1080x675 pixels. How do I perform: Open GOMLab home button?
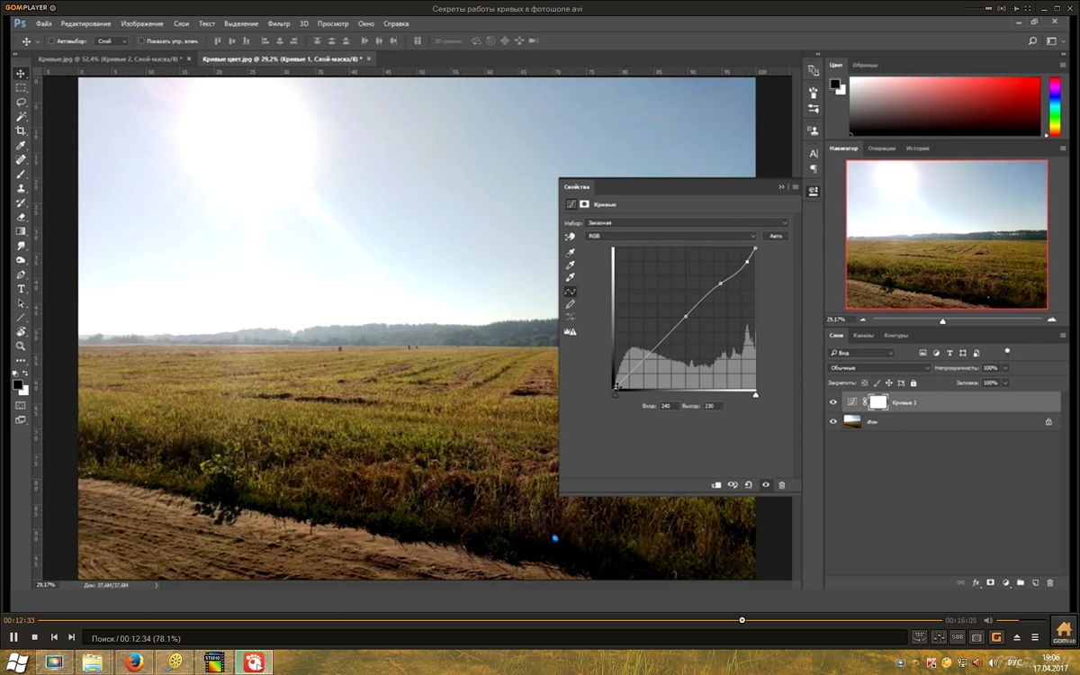click(x=1063, y=629)
